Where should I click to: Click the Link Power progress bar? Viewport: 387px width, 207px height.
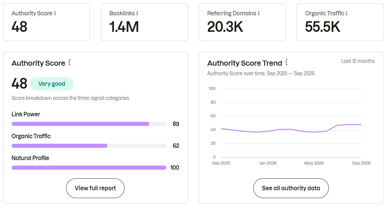(89, 124)
